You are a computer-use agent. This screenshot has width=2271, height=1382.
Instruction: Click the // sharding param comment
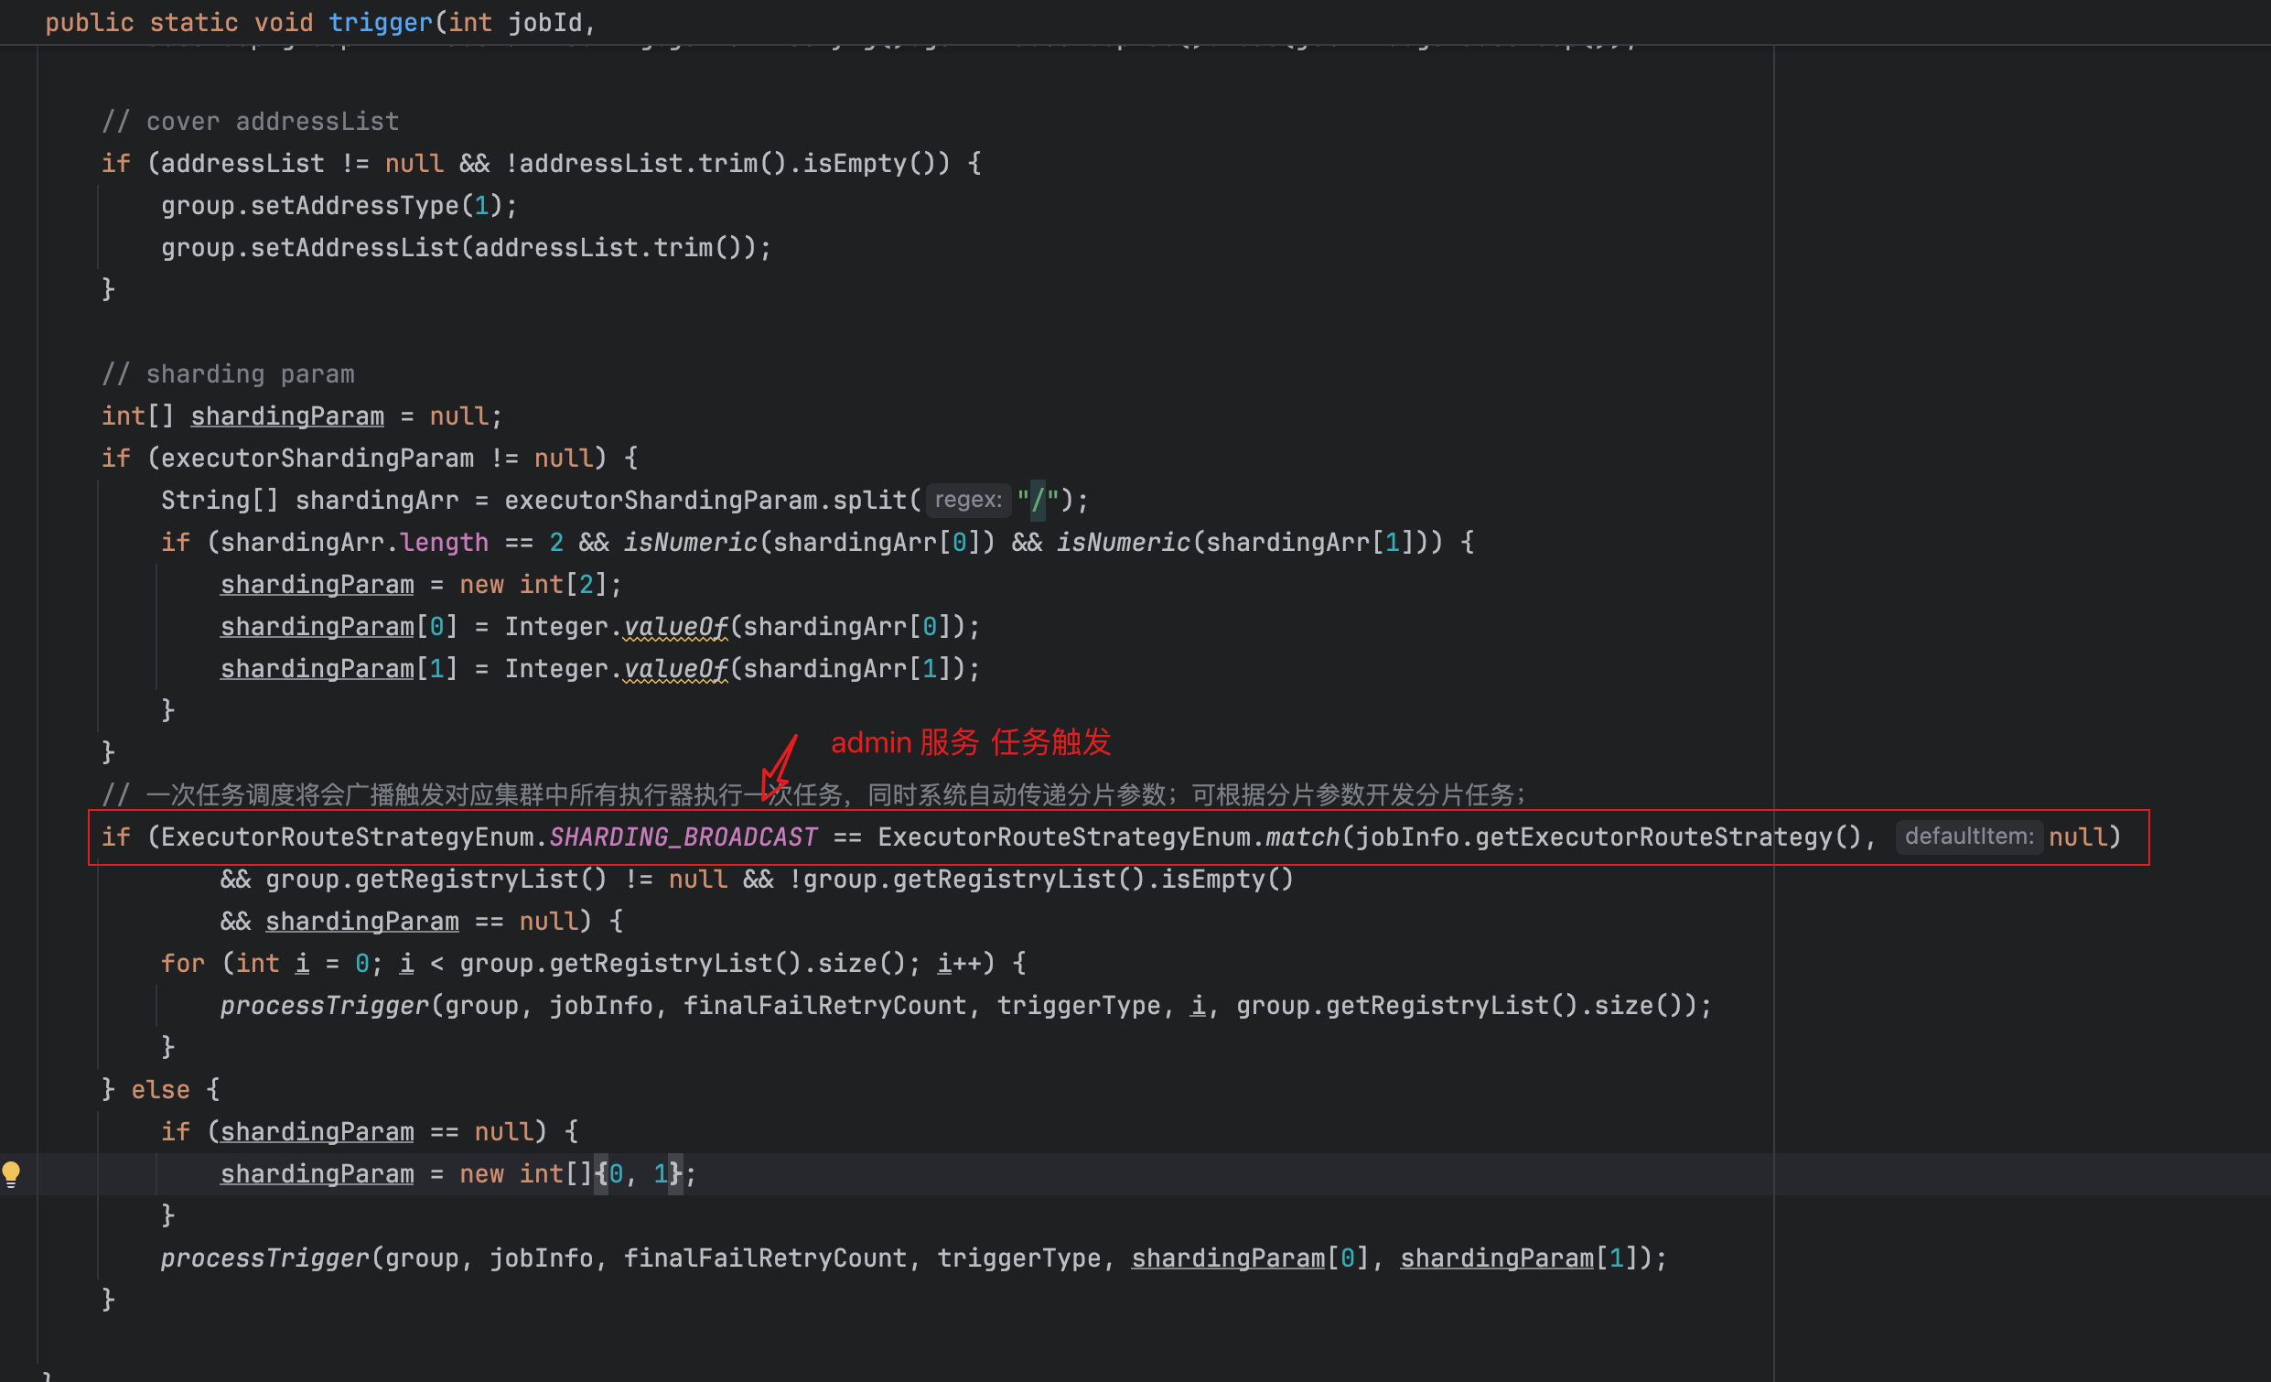click(x=228, y=374)
